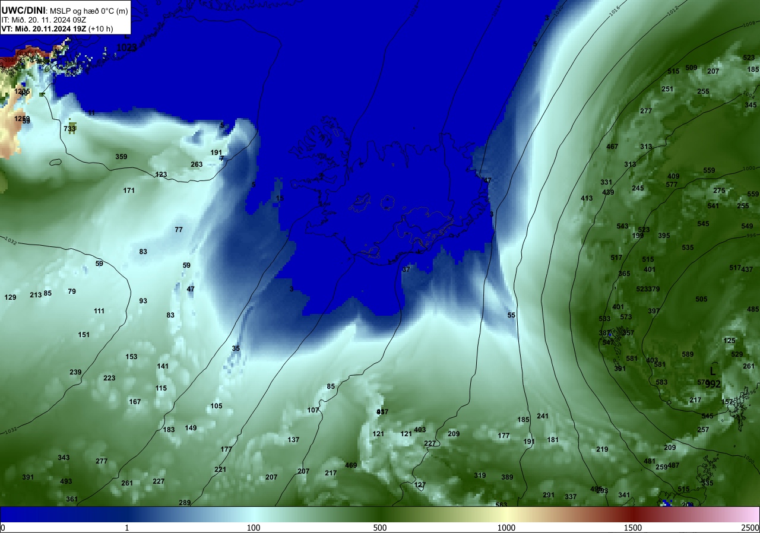
Task: Click the '1000' label under the color bar
Action: tap(506, 528)
